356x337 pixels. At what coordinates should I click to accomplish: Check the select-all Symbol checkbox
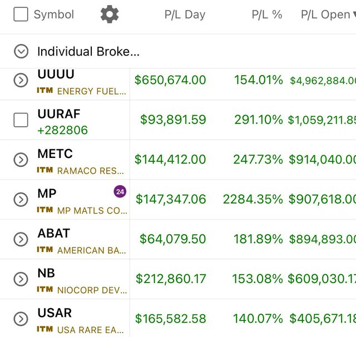click(x=21, y=14)
